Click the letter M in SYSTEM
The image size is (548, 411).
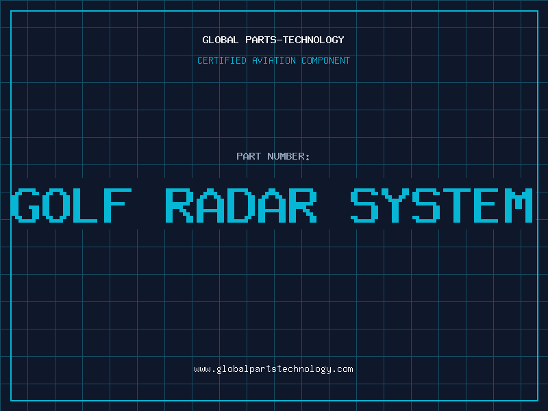pos(518,206)
